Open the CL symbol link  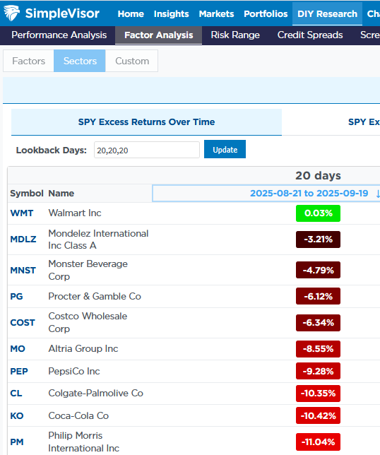click(16, 394)
